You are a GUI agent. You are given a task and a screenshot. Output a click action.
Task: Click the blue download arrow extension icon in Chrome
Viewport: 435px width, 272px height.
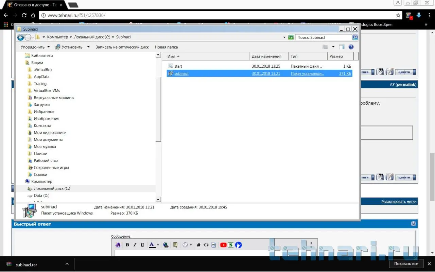419,15
